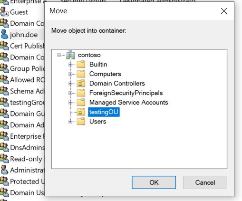The image size is (242, 201).
Task: Confirm the move with OK
Action: pos(154,182)
